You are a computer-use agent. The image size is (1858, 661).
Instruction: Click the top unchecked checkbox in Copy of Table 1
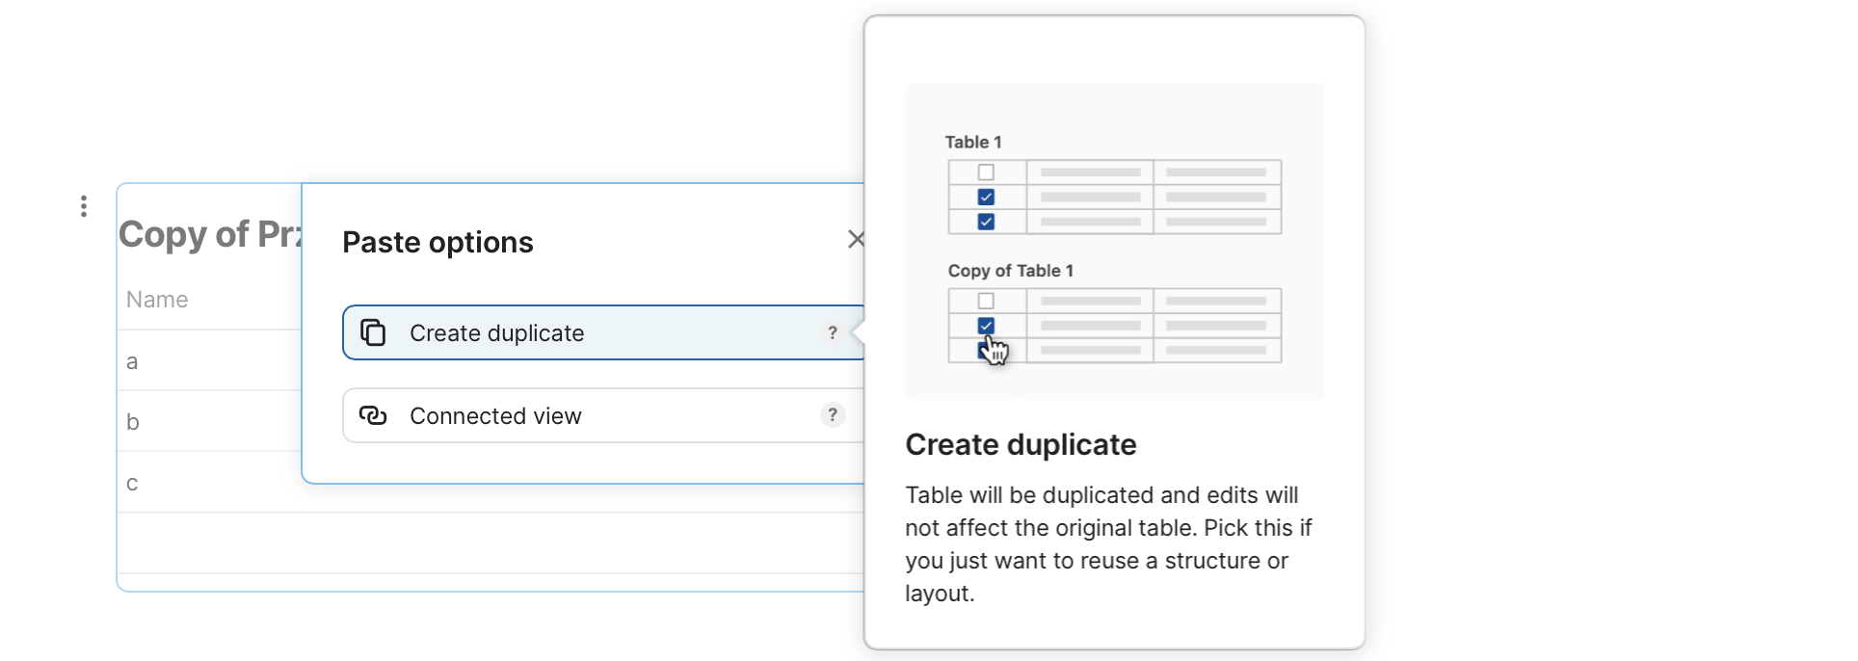pos(986,301)
